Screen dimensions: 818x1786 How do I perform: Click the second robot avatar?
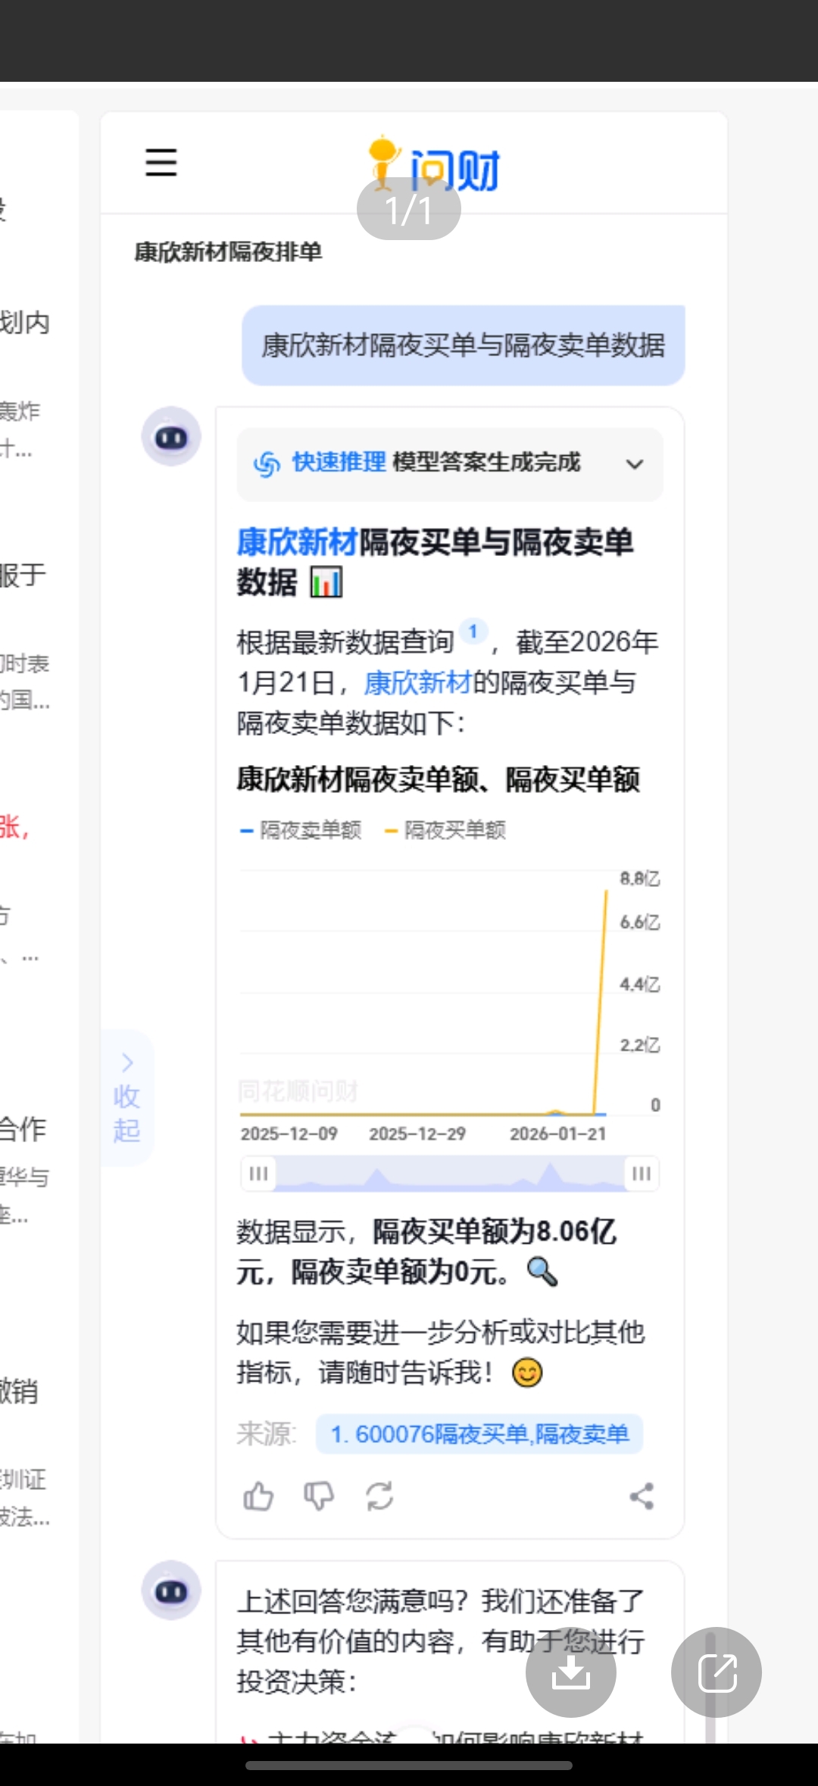pyautogui.click(x=171, y=1590)
